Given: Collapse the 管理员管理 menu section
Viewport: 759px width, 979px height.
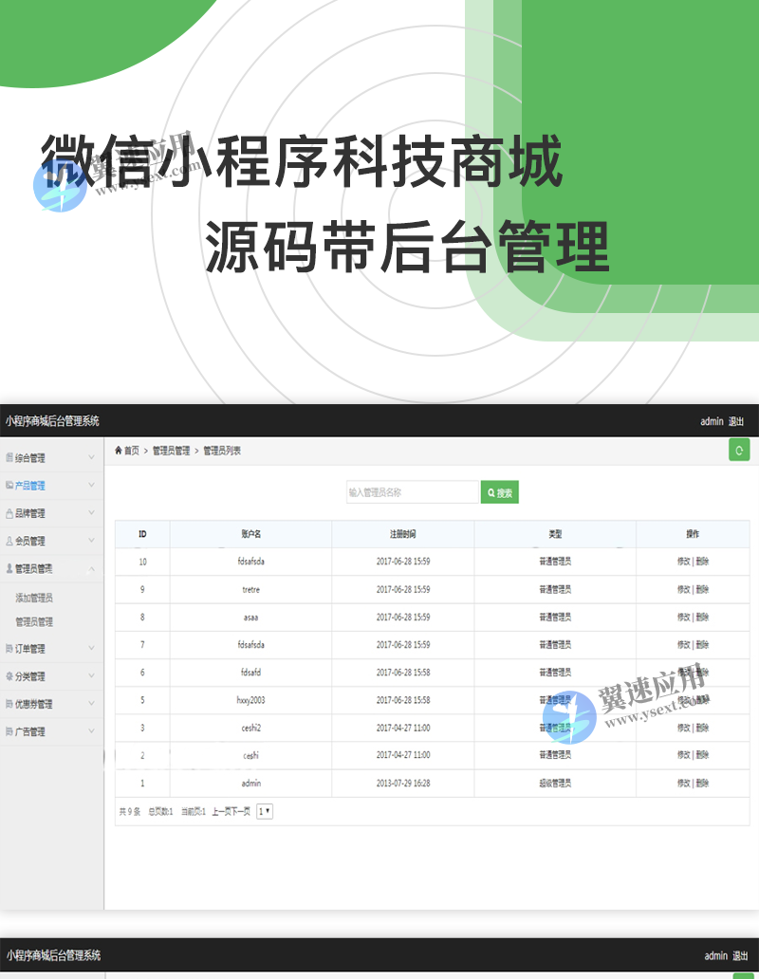Looking at the screenshot, I should click(91, 569).
